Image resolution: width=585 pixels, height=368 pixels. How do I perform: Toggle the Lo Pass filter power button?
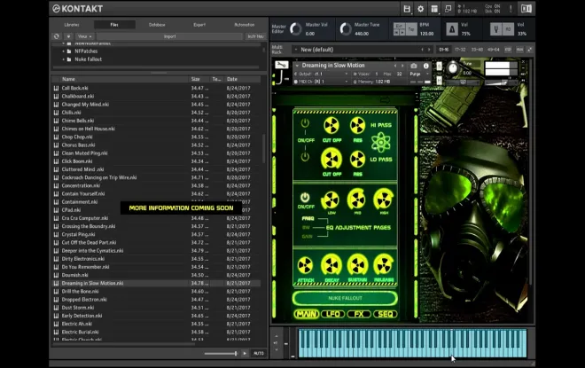[x=305, y=157]
